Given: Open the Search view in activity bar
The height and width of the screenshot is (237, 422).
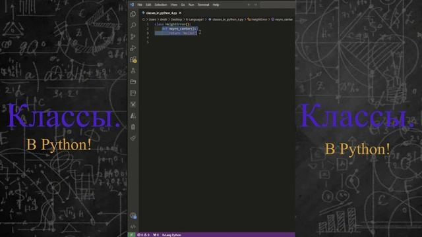Looking at the screenshot, I should (x=133, y=25).
